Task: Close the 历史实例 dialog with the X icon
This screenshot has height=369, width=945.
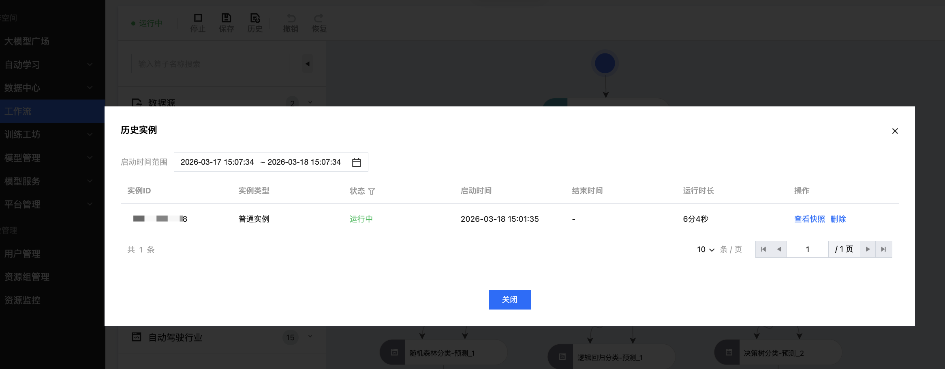Action: coord(895,131)
